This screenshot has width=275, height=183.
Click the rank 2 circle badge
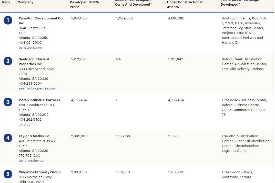point(8,61)
